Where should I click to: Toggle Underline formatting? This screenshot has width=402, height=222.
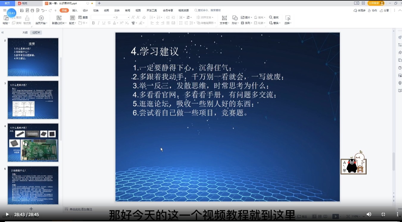(x=104, y=23)
